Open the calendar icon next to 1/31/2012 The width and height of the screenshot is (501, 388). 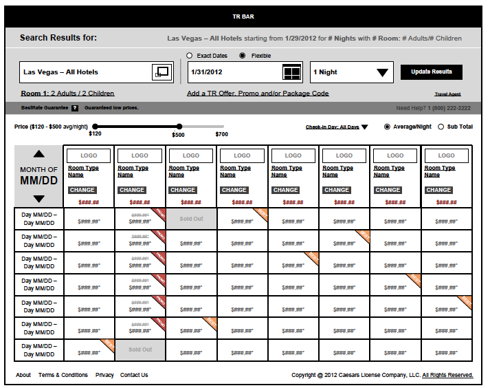(291, 72)
